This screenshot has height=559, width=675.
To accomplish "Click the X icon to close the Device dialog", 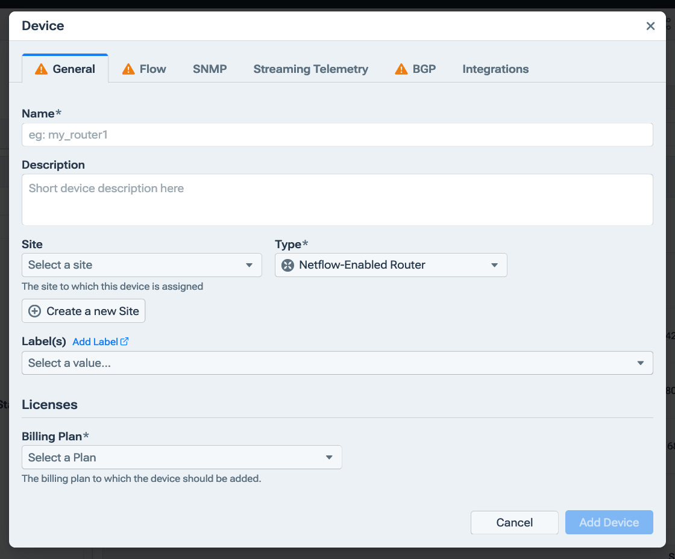I will [650, 26].
